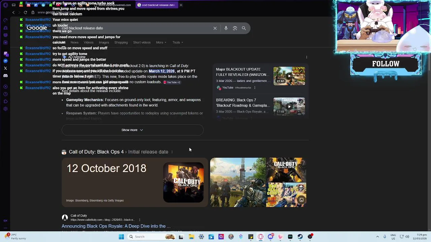Viewport: 431px width, 242px height.
Task: Open OBS Studio from taskbar
Action: coord(310,237)
